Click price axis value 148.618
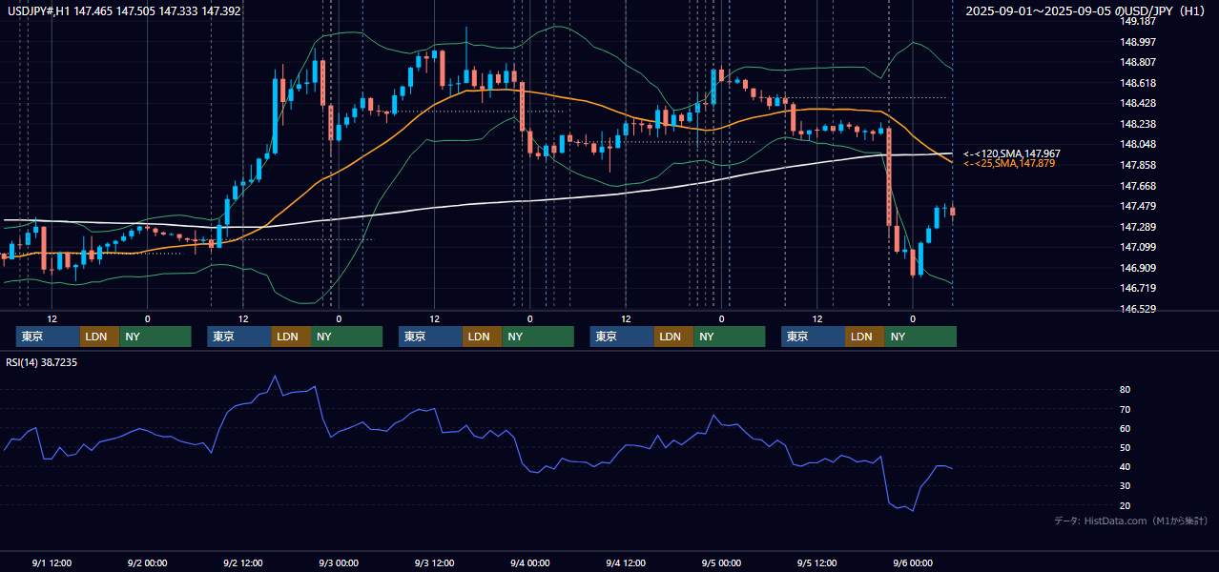1219x572 pixels. tap(1137, 83)
